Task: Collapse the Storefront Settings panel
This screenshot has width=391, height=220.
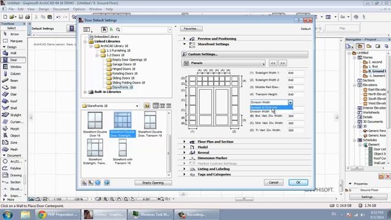Action: point(185,44)
